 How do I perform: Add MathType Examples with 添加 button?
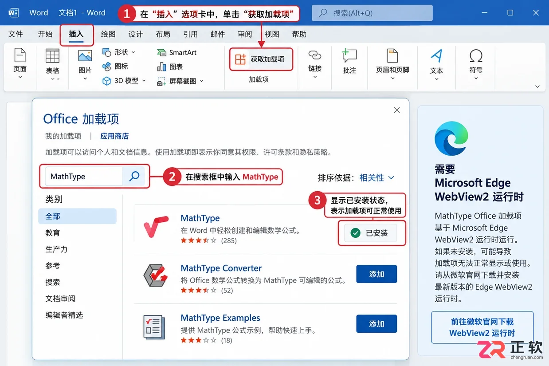pos(376,324)
